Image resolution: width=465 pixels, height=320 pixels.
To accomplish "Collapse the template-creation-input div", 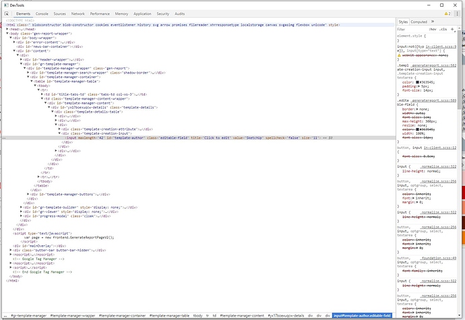I will pyautogui.click(x=59, y=133).
